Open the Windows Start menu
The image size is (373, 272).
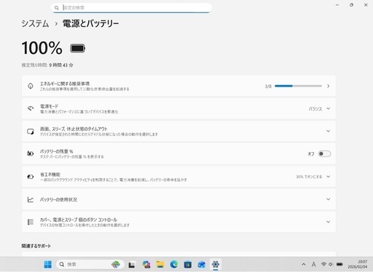pyautogui.click(x=48, y=265)
